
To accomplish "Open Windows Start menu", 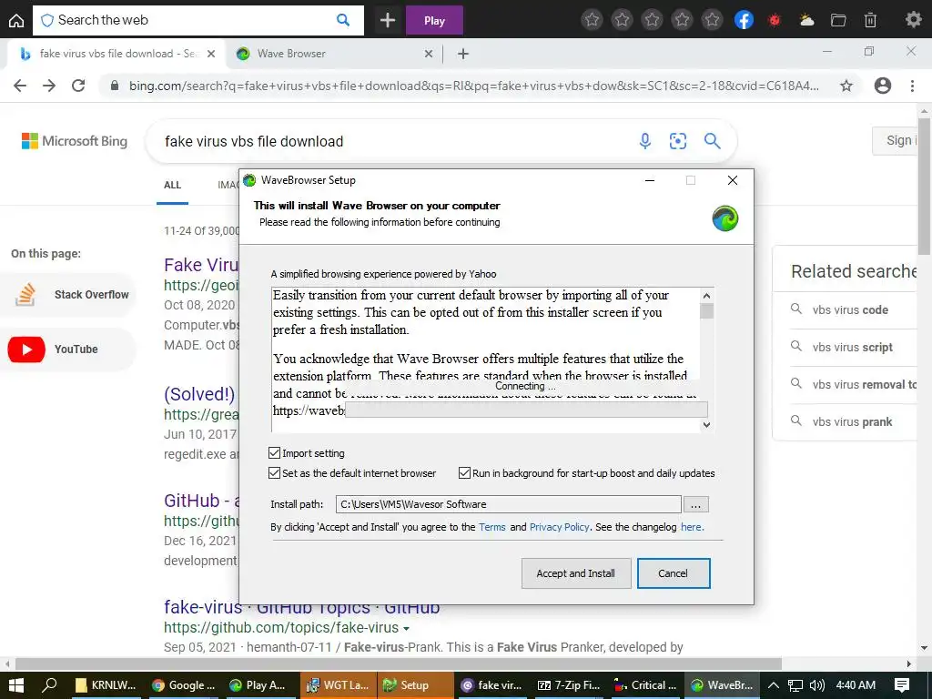I will pos(16,685).
